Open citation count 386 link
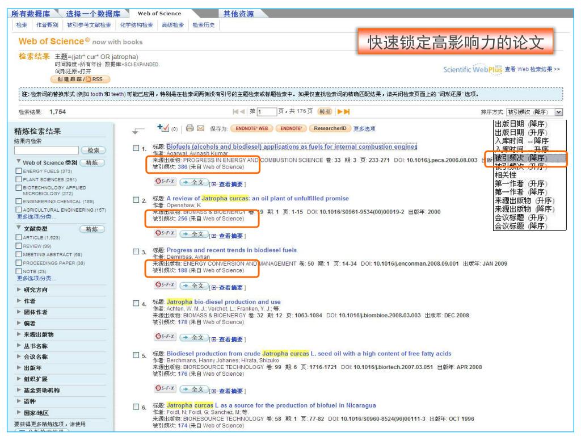This screenshot has height=436, width=581. click(x=182, y=167)
